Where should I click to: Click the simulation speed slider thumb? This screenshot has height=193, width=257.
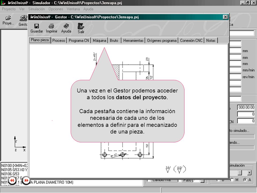[240, 173]
